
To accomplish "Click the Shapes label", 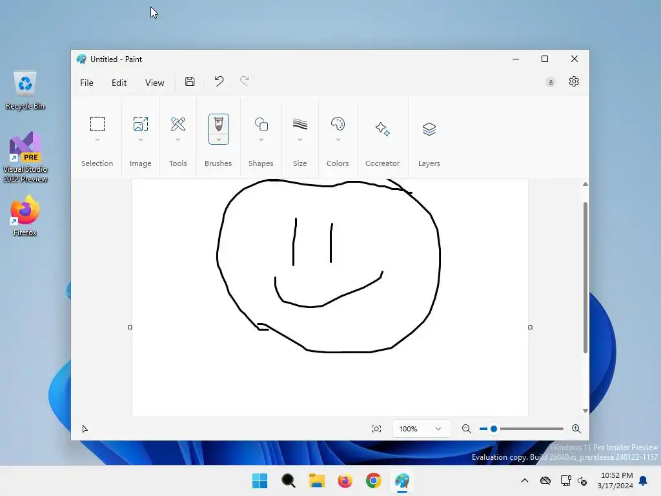I will [x=261, y=163].
